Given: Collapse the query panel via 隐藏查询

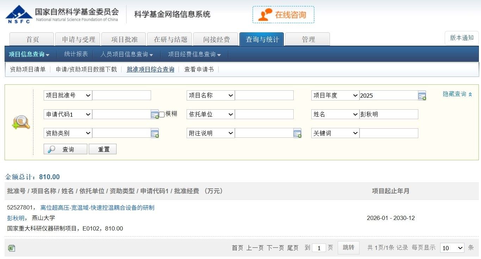Looking at the screenshot, I should (457, 94).
